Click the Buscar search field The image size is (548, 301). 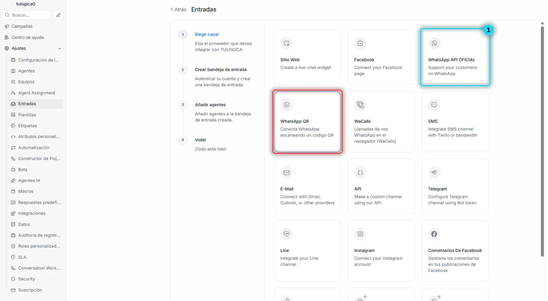coord(27,15)
